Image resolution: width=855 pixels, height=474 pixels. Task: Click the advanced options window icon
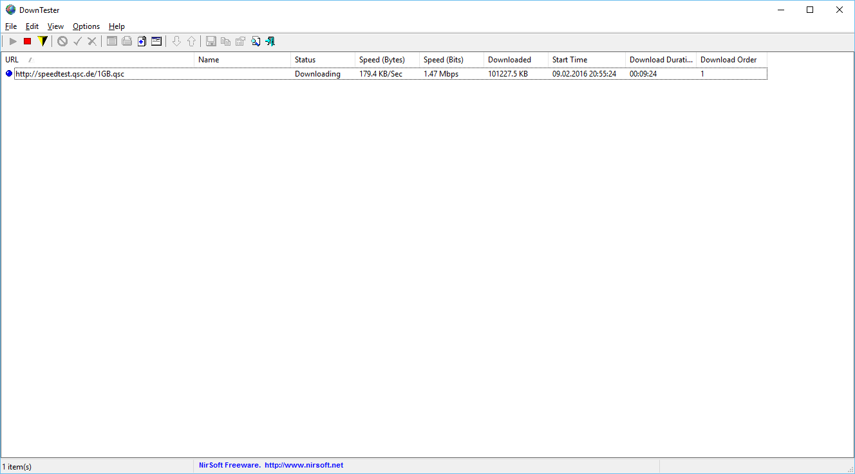[156, 41]
